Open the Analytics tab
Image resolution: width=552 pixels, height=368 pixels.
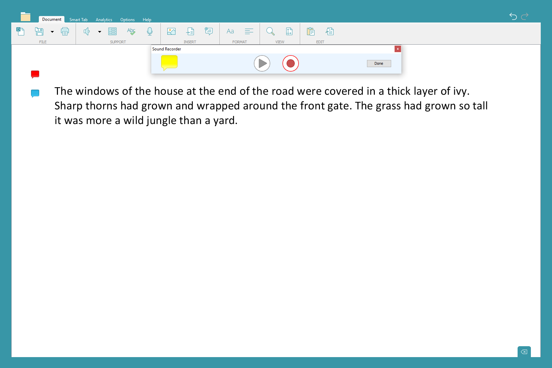pos(104,20)
